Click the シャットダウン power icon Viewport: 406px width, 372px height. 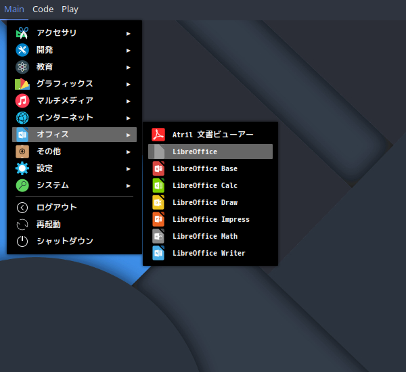pos(22,241)
